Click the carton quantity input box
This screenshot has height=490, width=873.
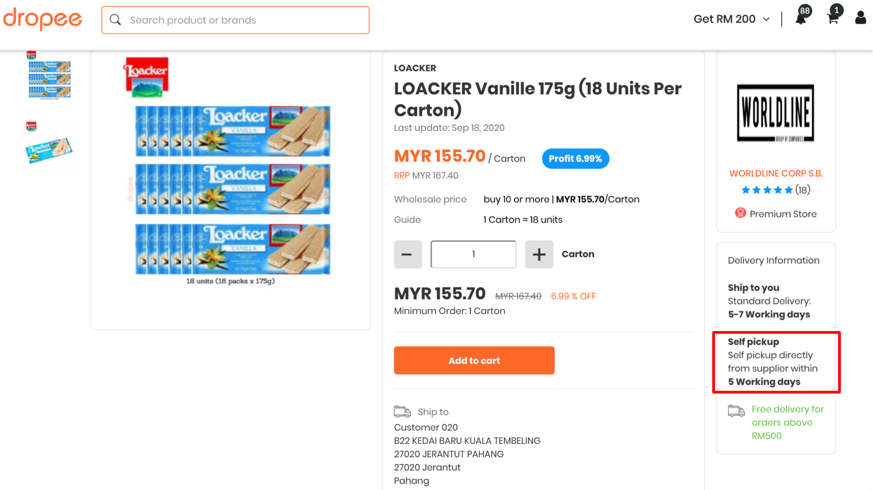pyautogui.click(x=473, y=255)
